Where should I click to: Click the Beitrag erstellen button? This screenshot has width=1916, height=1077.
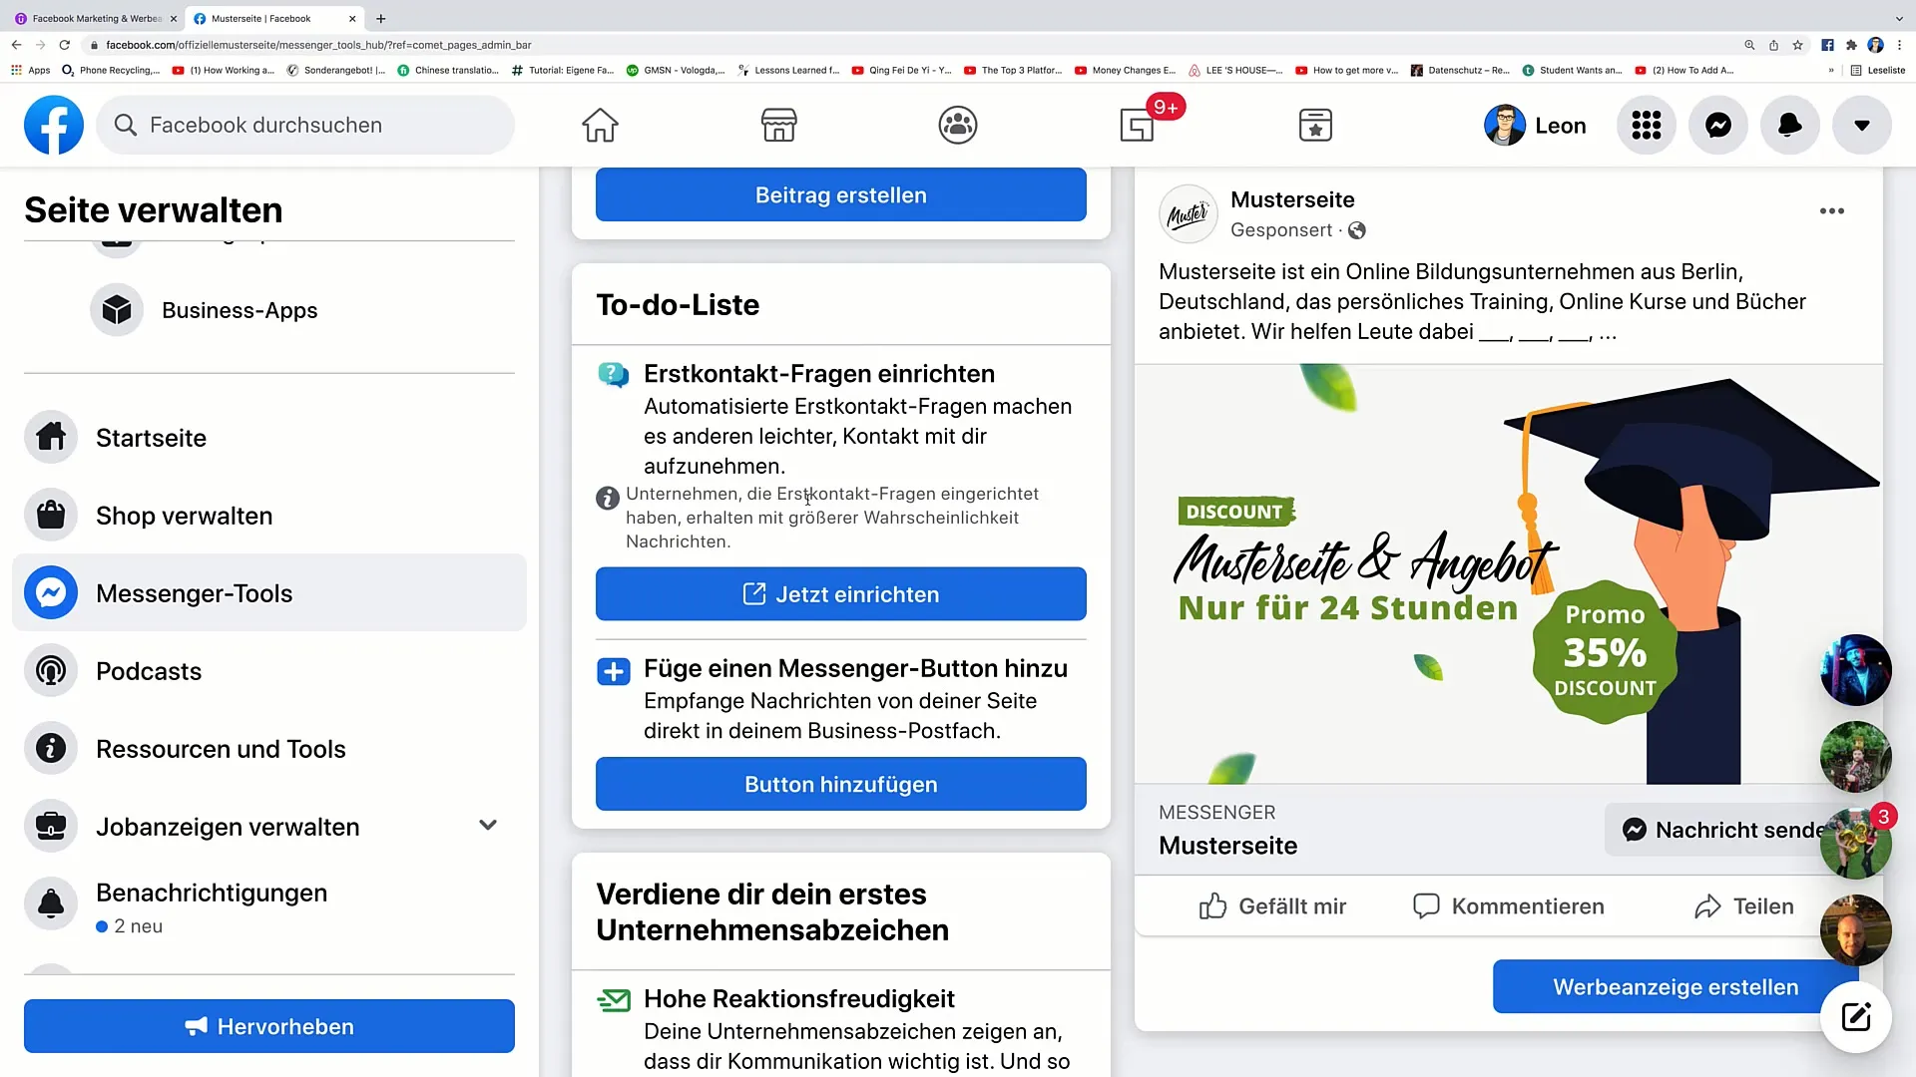coord(841,194)
